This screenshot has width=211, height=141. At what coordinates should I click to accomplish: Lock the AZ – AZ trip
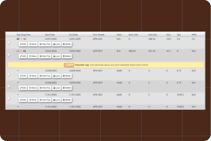coord(57,56)
